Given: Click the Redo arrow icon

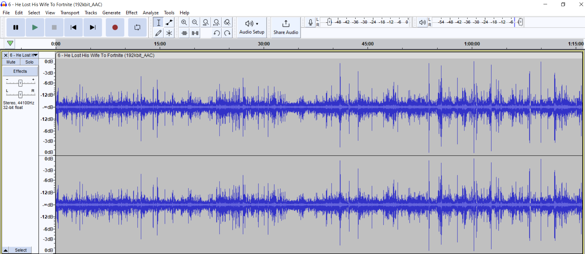Looking at the screenshot, I should 227,33.
